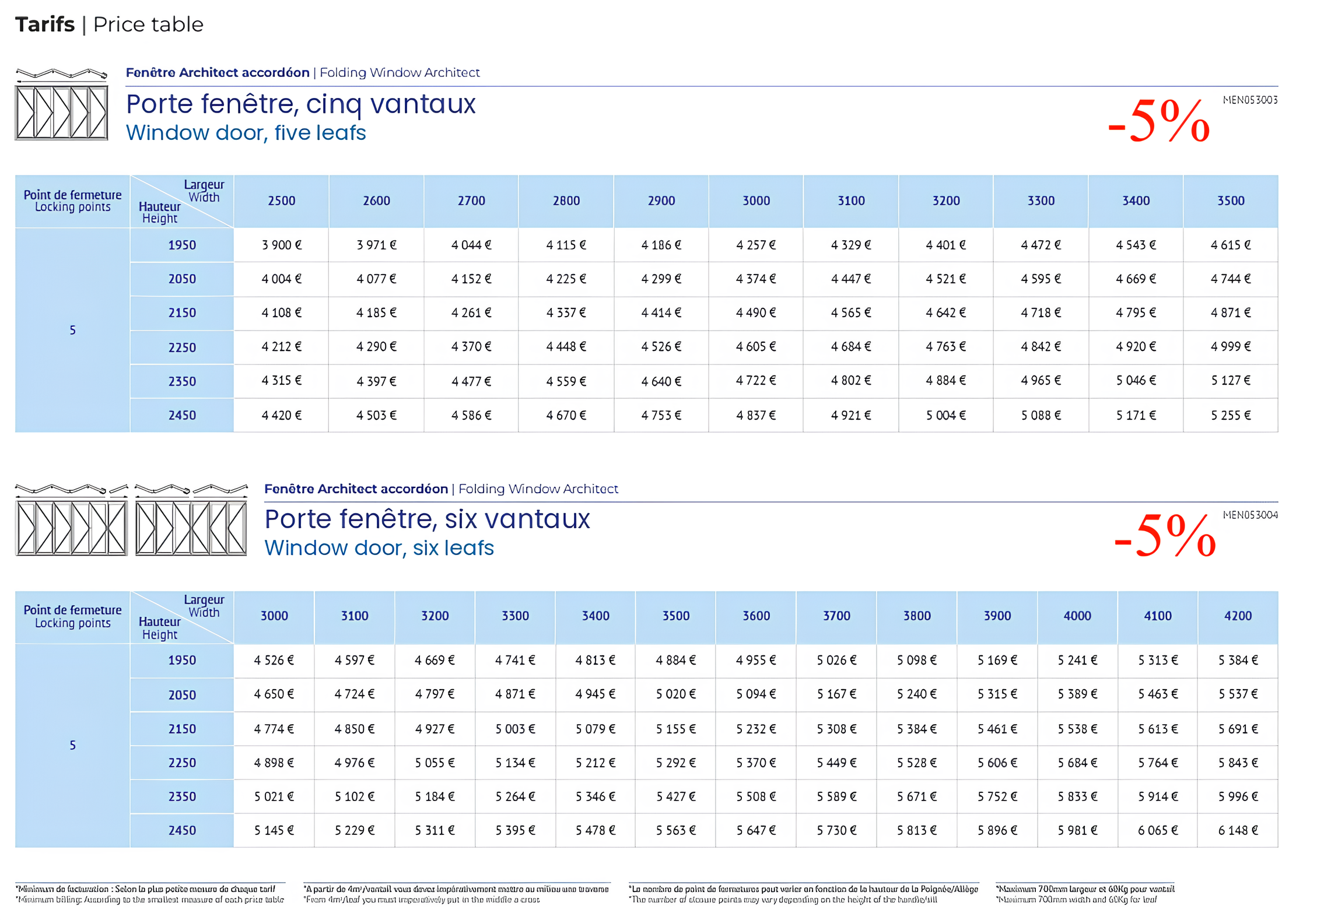The image size is (1338, 920).
Task: Click the 6 148 € price cell
Action: coord(1237,831)
